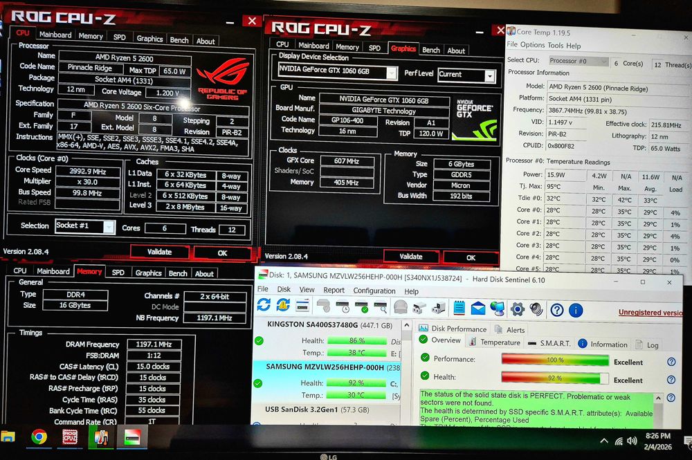Screen dimensions: 692x460
Task: Click the status text scrollbar up arrow
Action: 658,397
